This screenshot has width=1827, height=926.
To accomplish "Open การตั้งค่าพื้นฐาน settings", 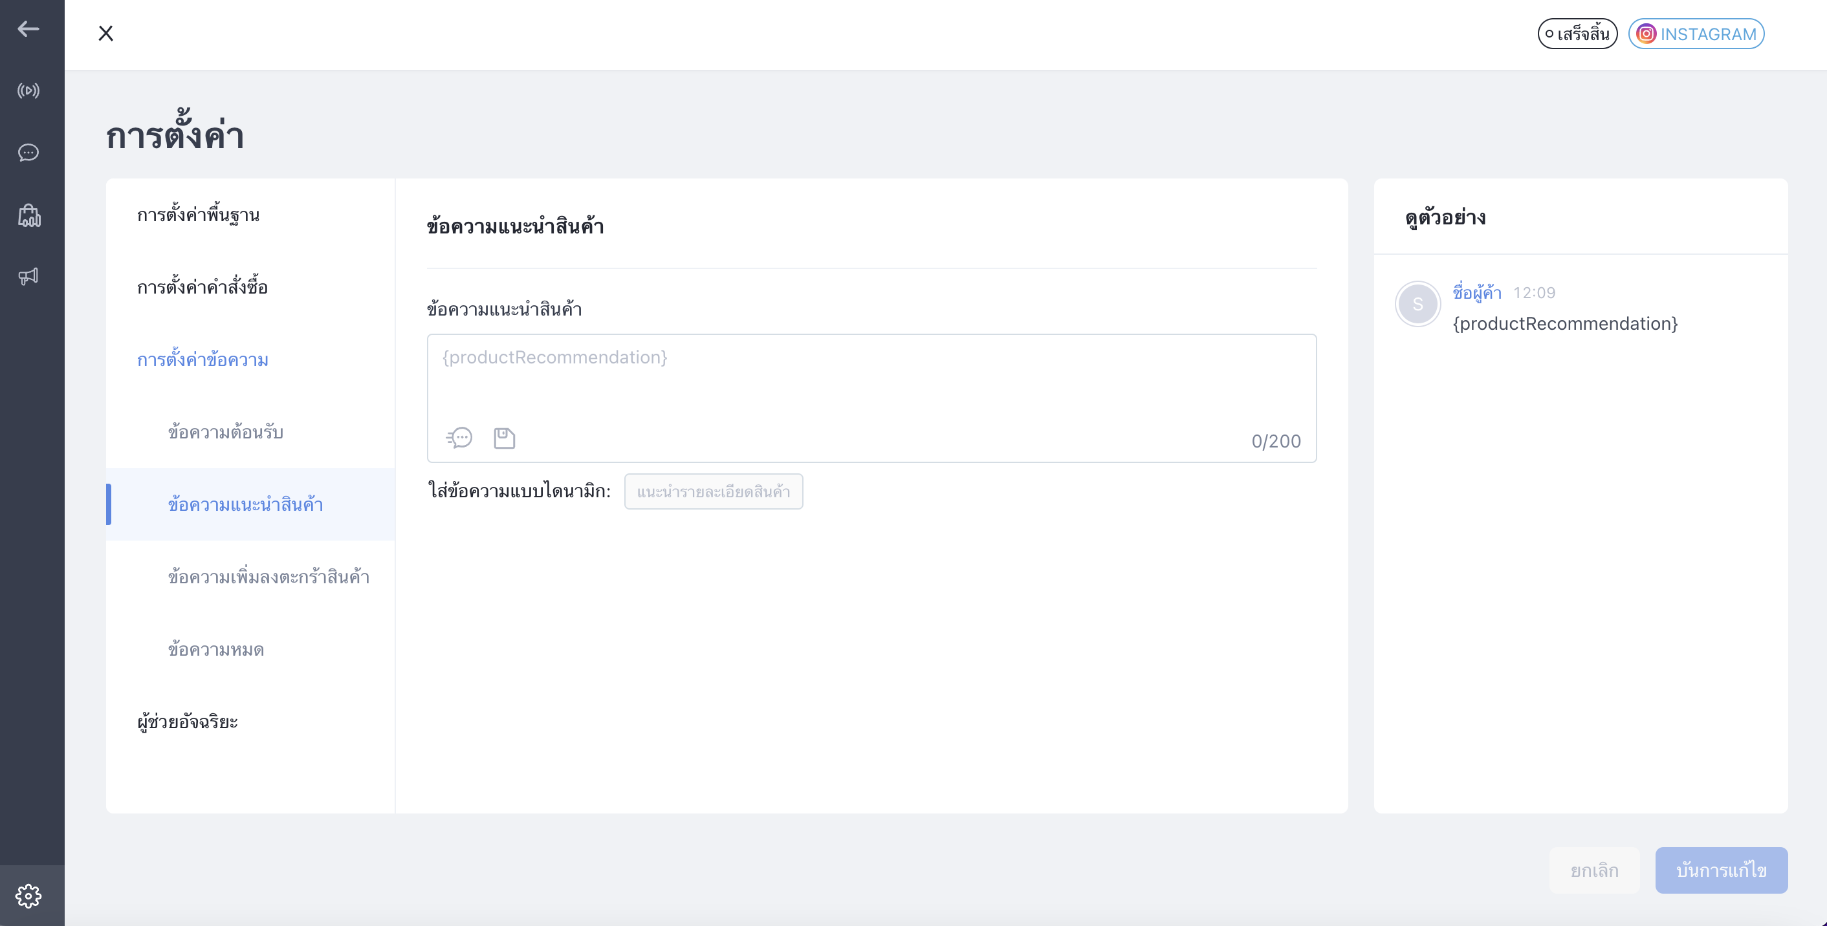I will pyautogui.click(x=199, y=215).
